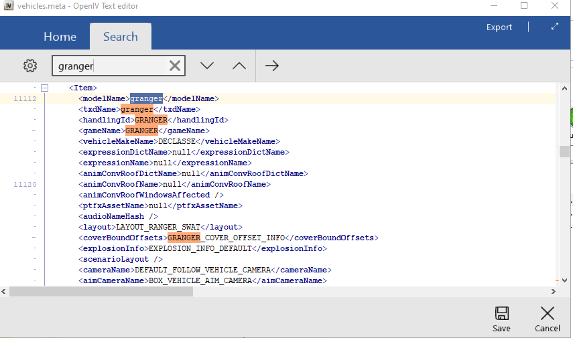Viewport: 573px width, 338px height.
Task: Focus the search field containing granger
Action: point(107,66)
